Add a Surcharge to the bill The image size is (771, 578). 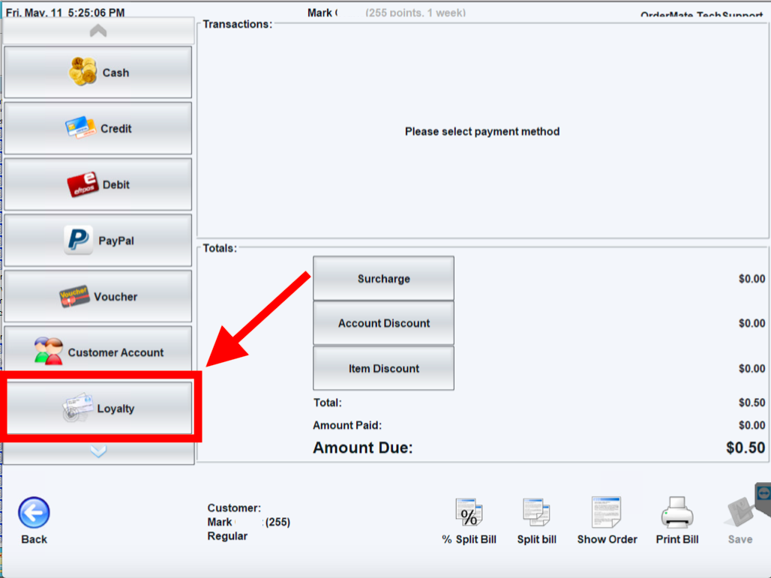click(x=383, y=279)
